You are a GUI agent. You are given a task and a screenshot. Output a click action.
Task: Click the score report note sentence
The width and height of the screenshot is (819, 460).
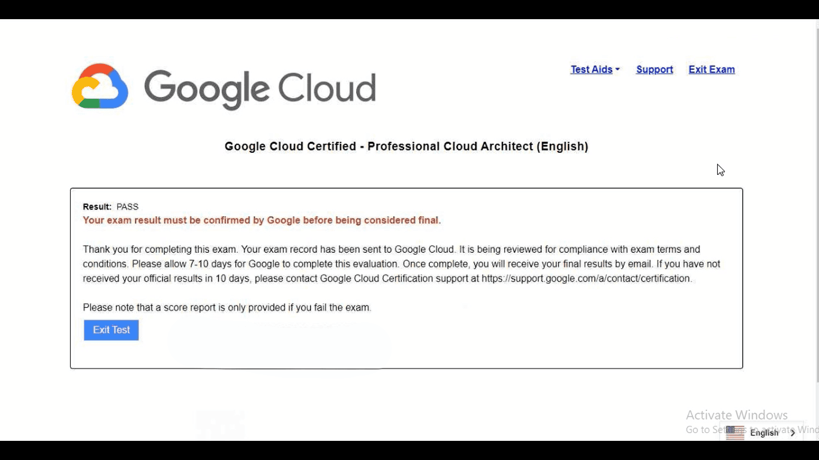227,308
